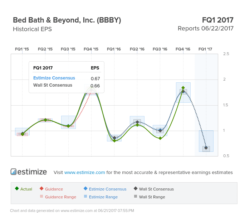Click the 0.66 tooltip value
Image resolution: width=245 pixels, height=222 pixels.
click(95, 86)
